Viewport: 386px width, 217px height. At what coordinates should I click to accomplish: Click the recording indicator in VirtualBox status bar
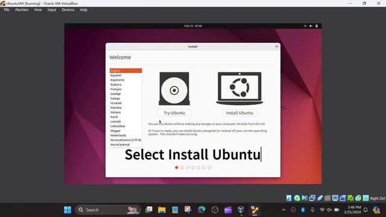click(x=343, y=198)
